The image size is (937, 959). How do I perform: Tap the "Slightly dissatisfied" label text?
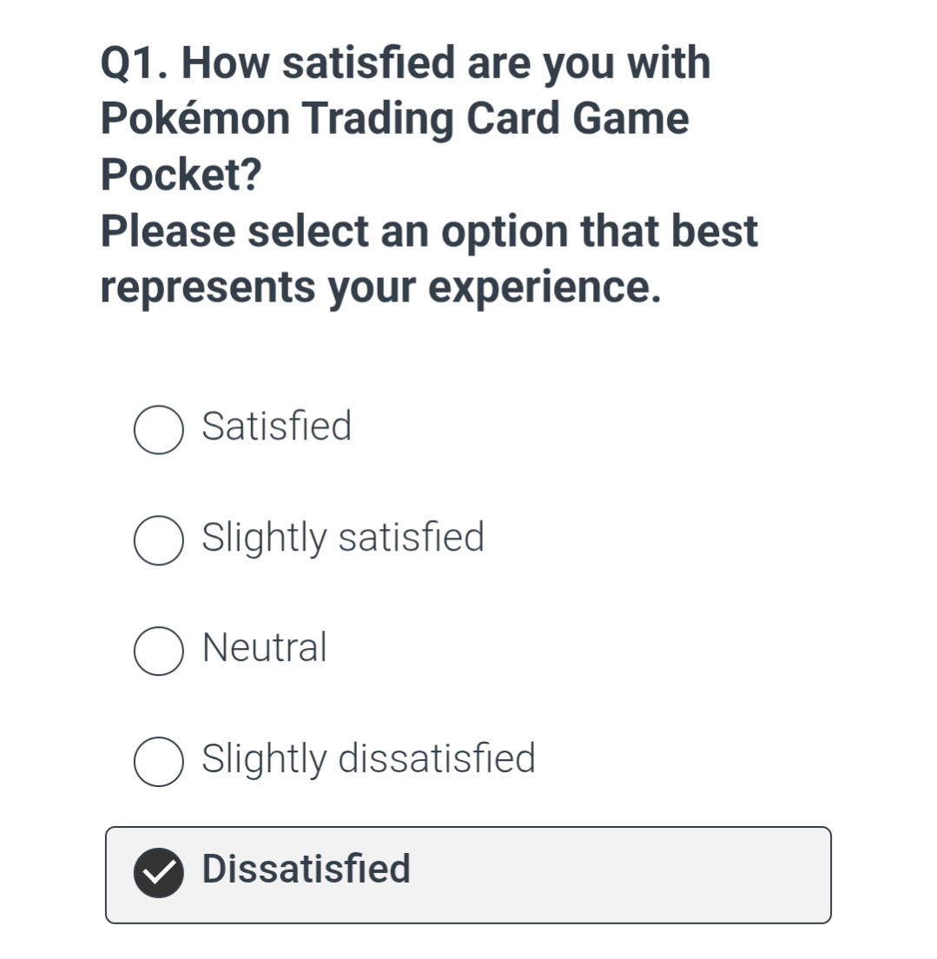pos(368,758)
